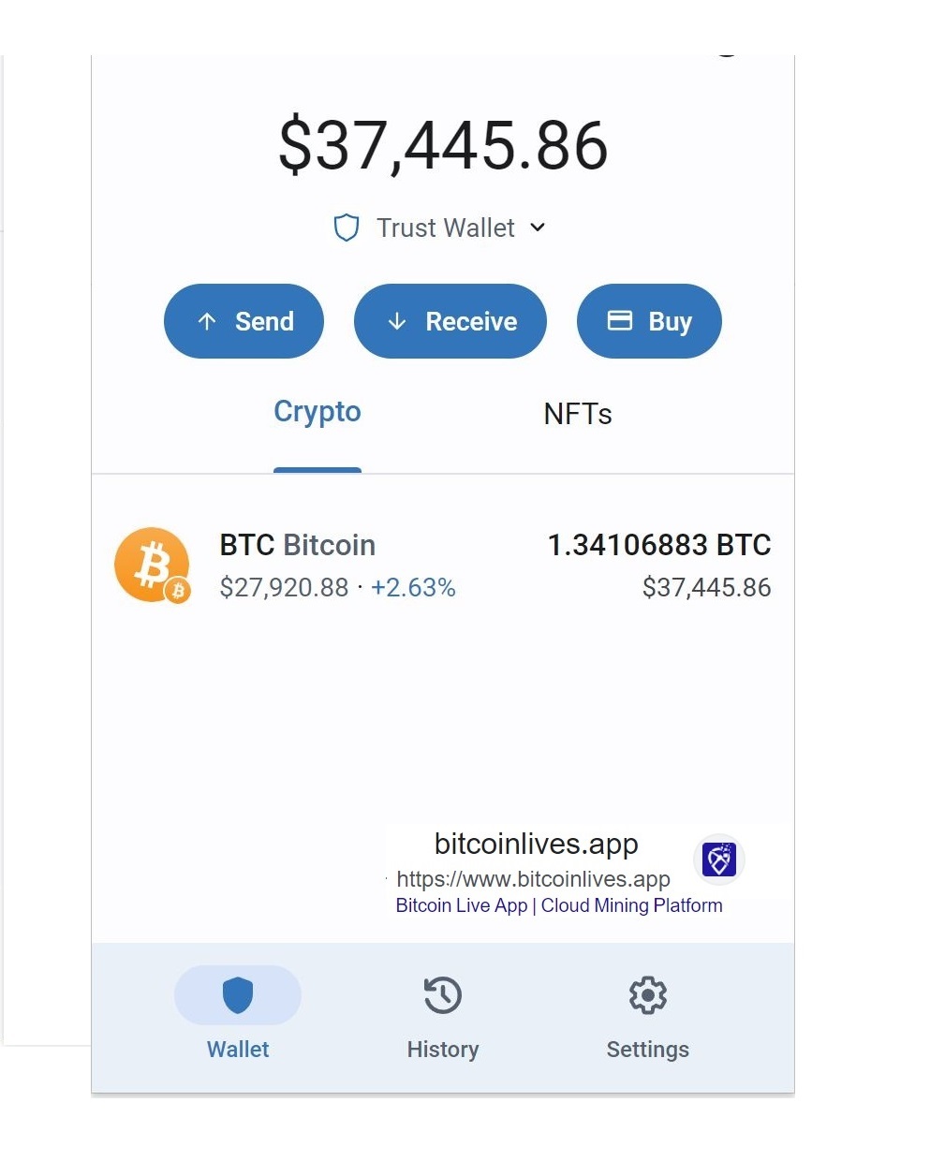Click the shield icon beside Trust Wallet

pos(347,228)
